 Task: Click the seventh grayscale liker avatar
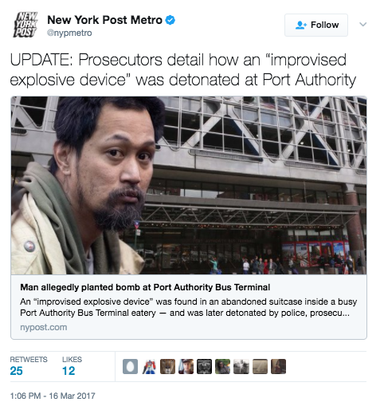pos(241,366)
